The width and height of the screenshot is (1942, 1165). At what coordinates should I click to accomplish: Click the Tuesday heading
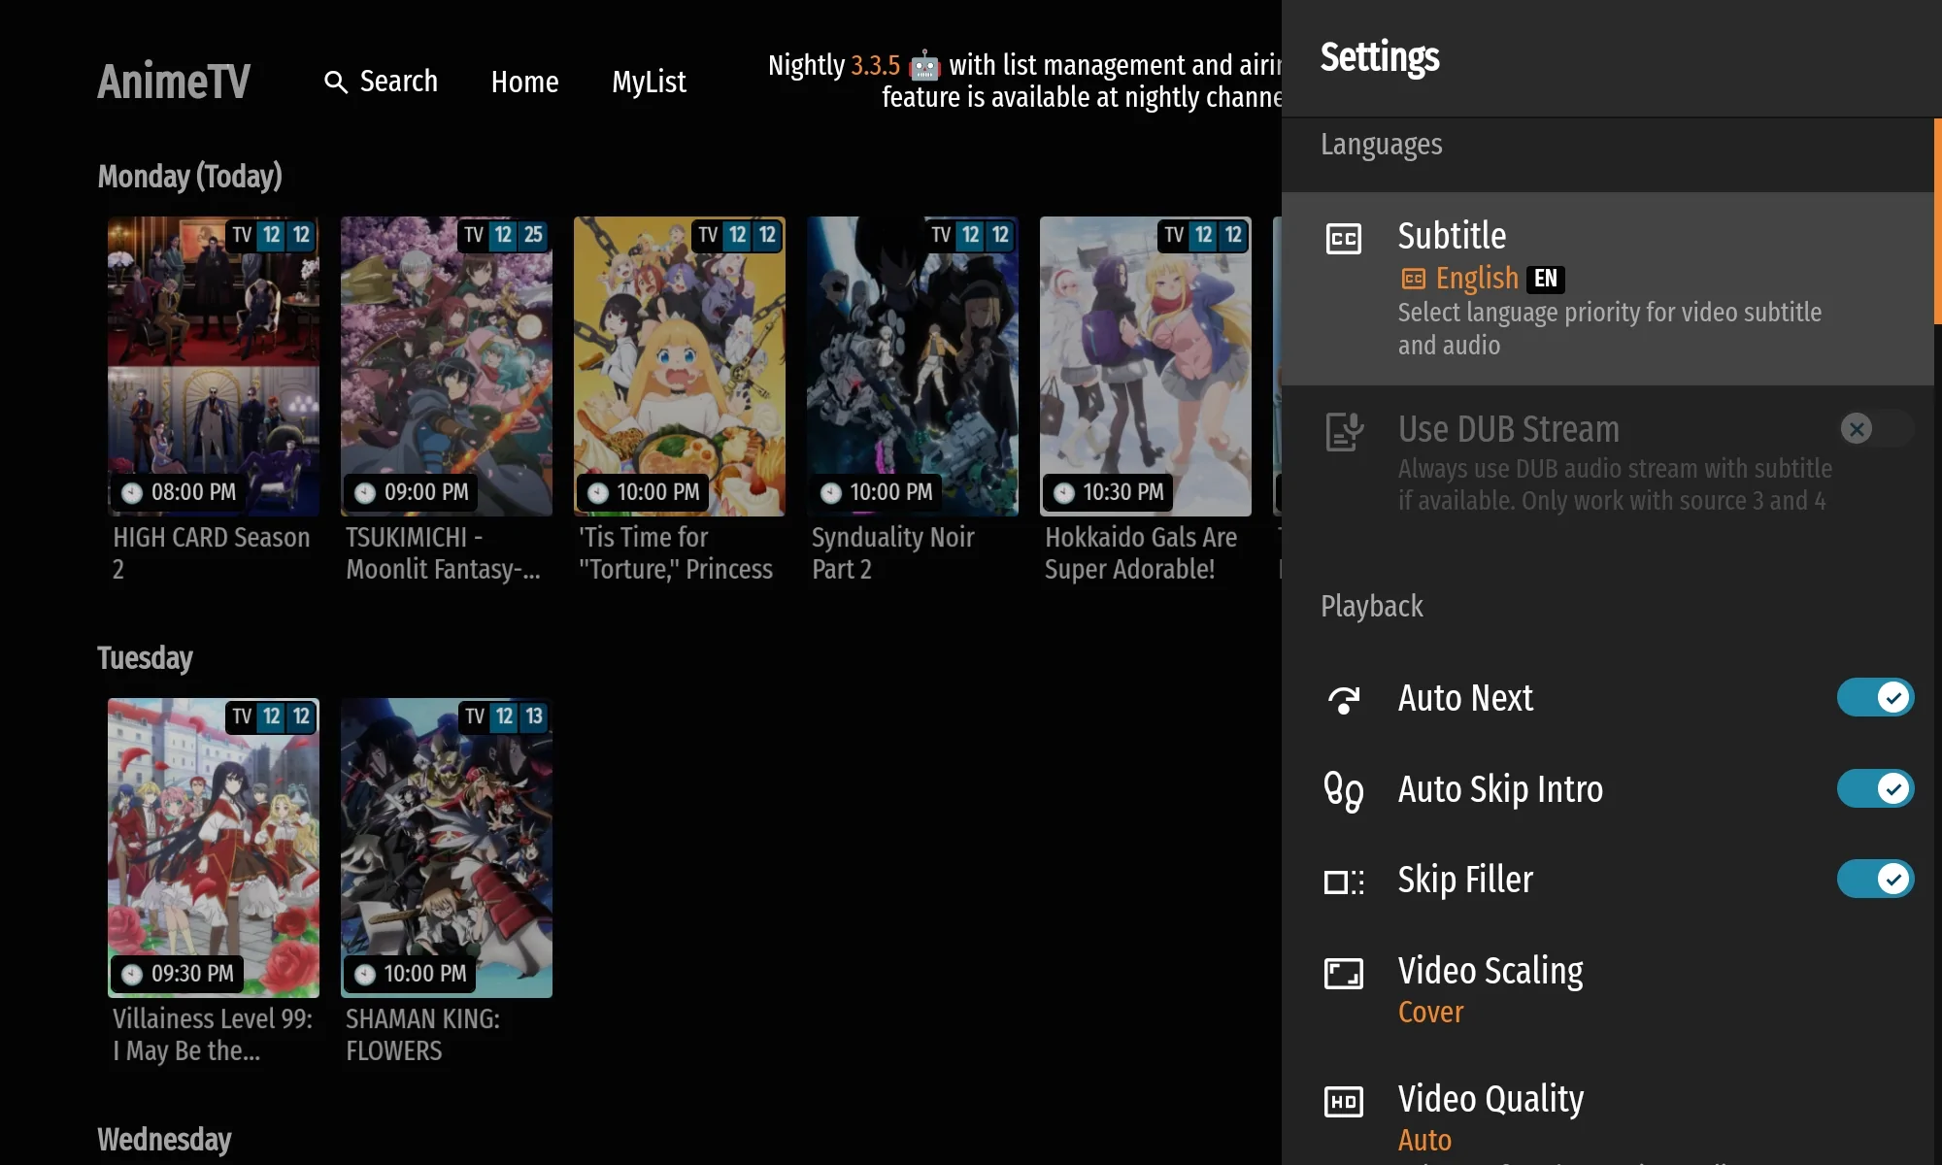145,658
